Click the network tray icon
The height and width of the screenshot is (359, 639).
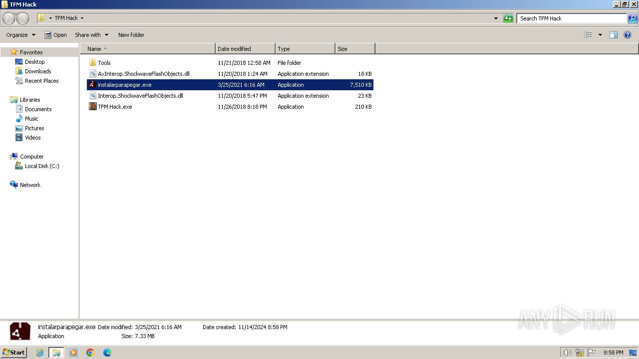pos(580,353)
